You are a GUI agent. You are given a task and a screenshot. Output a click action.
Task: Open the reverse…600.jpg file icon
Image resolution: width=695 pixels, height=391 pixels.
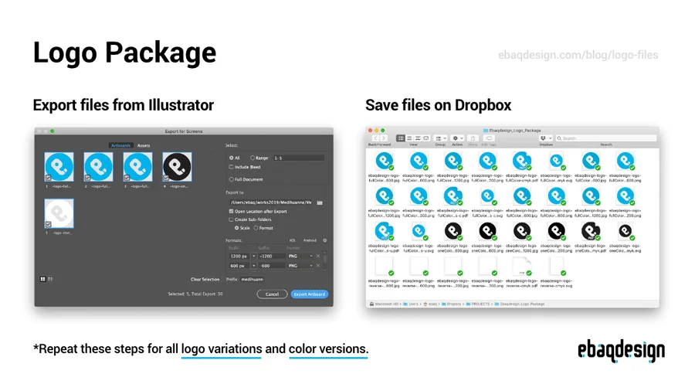click(x=384, y=267)
